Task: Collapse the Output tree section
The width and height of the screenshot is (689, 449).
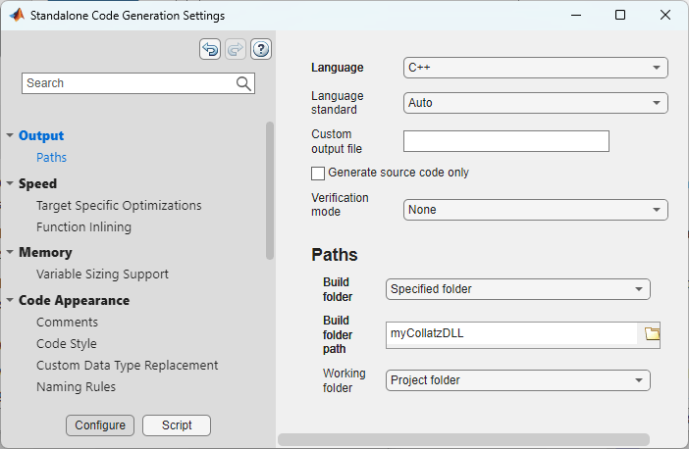Action: (10, 136)
